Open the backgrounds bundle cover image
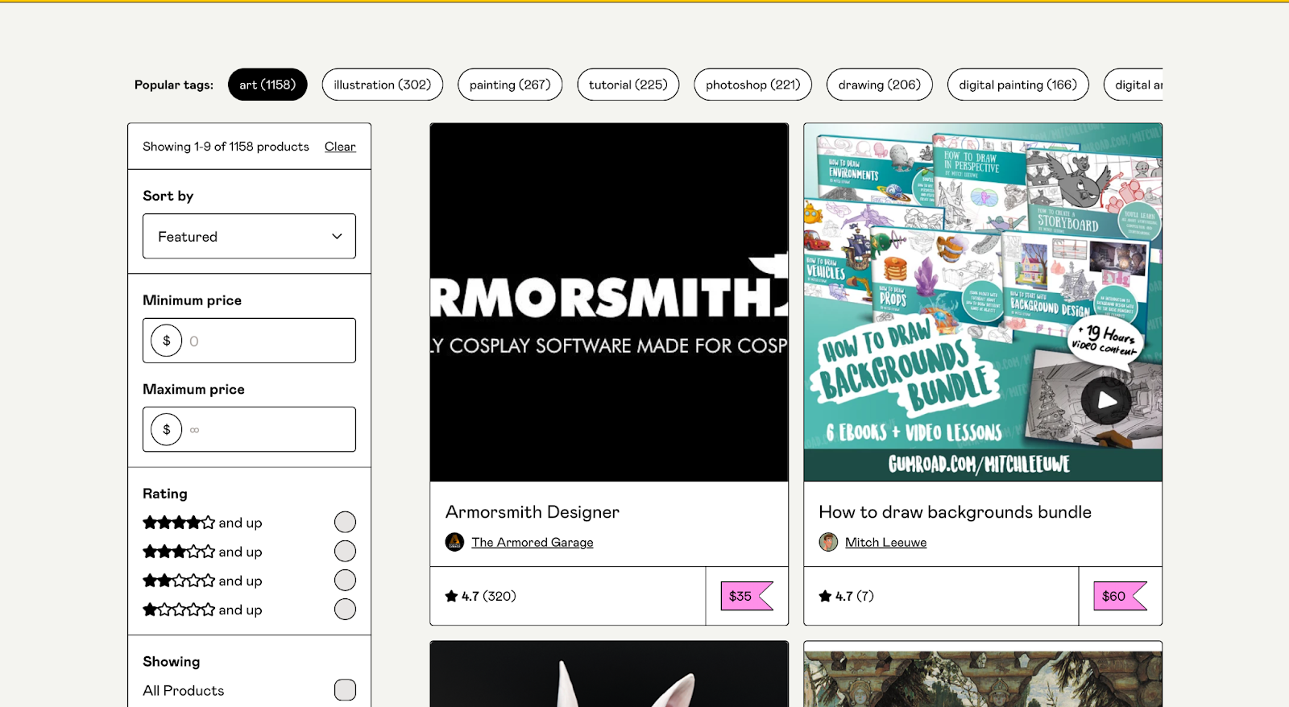The image size is (1289, 707). (983, 303)
